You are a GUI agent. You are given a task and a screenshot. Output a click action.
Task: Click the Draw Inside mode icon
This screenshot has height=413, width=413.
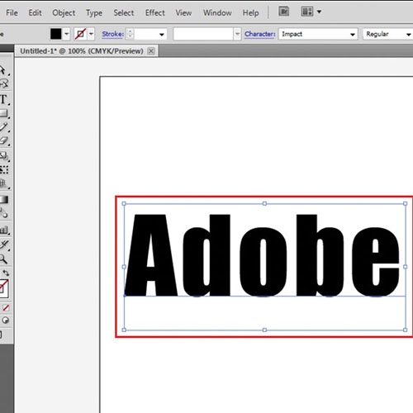pyautogui.click(x=5, y=320)
